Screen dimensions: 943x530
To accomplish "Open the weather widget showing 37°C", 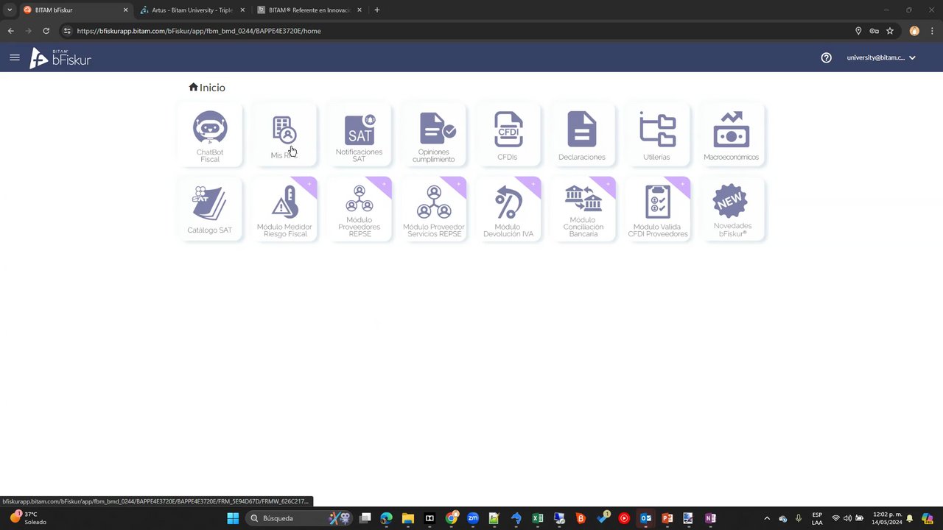I will tap(27, 518).
